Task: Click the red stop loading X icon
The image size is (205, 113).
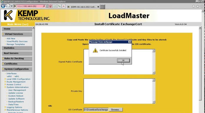Action: (x=64, y=6)
